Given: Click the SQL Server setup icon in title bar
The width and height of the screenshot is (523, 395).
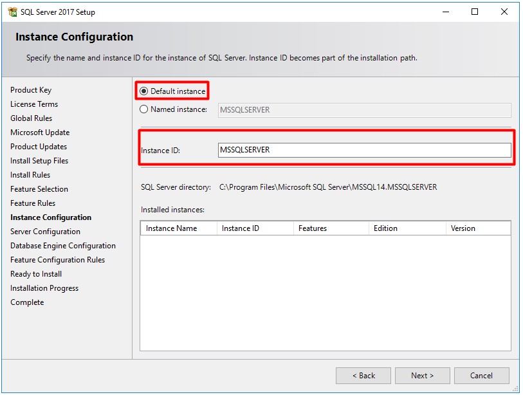Looking at the screenshot, I should coord(12,11).
